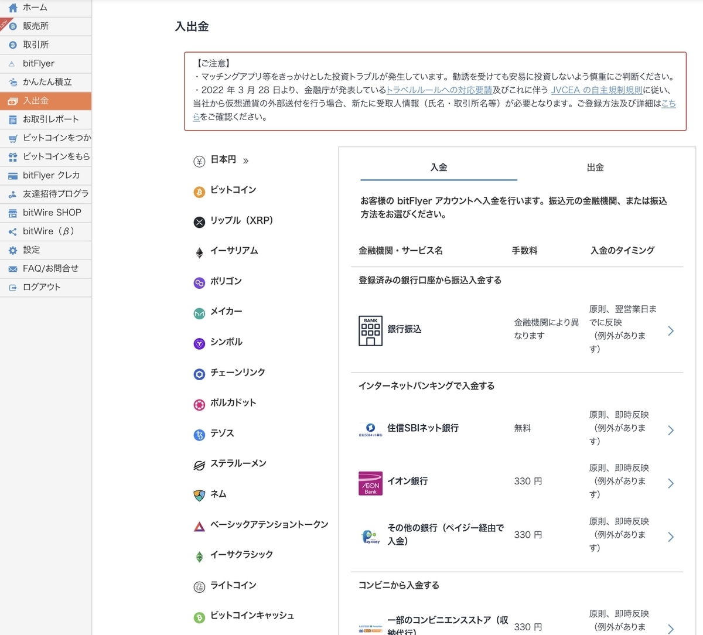Open the chevron arrow for 銀行振込 row
This screenshot has height=635, width=703.
point(671,331)
